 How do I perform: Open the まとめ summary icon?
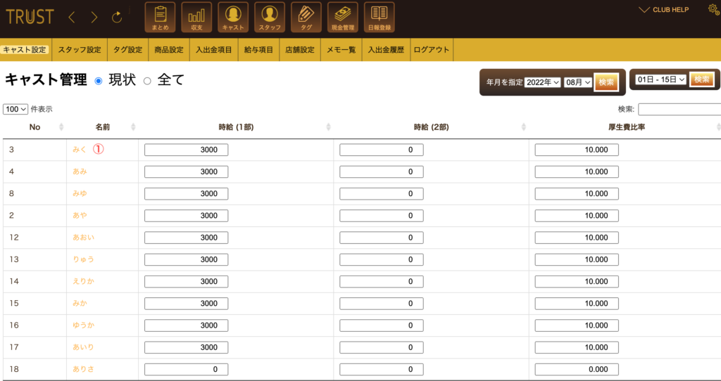click(160, 18)
